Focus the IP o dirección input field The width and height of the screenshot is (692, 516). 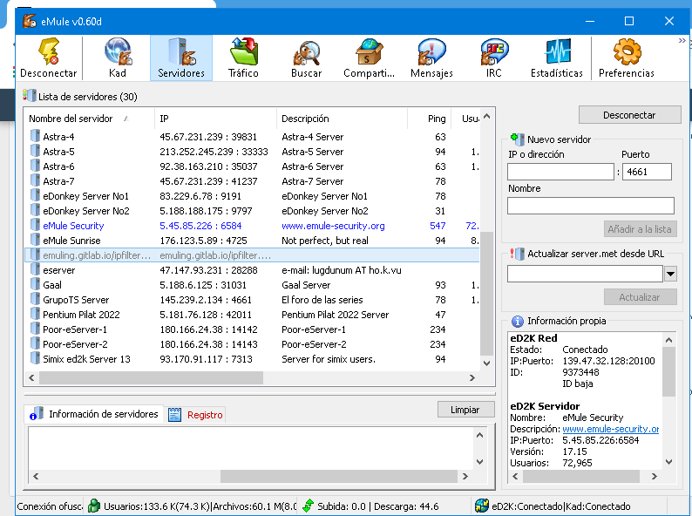pyautogui.click(x=560, y=172)
